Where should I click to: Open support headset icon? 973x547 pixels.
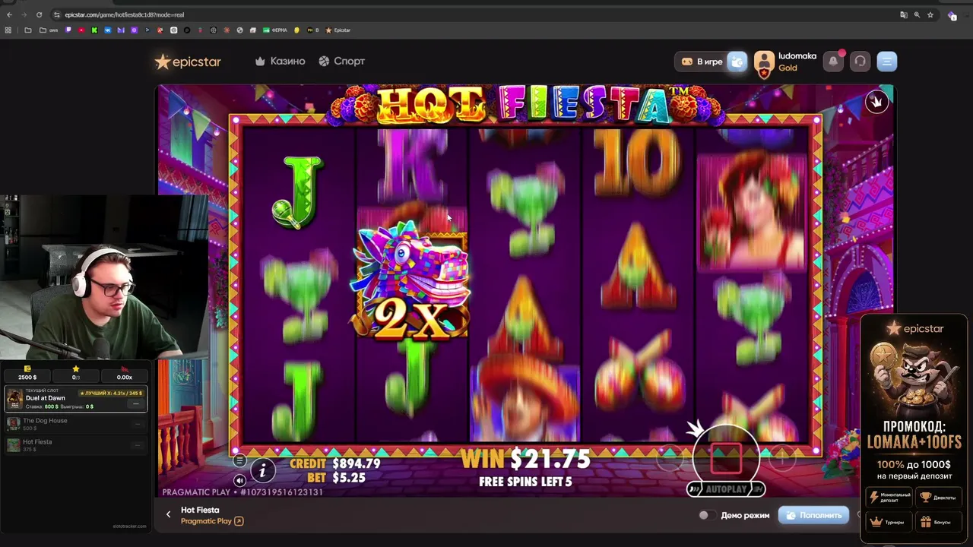click(860, 62)
